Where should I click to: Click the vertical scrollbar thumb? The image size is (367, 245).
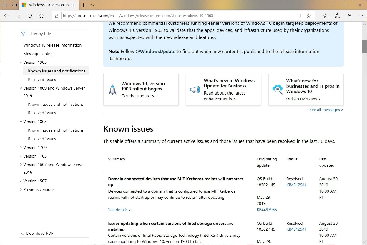click(x=364, y=47)
